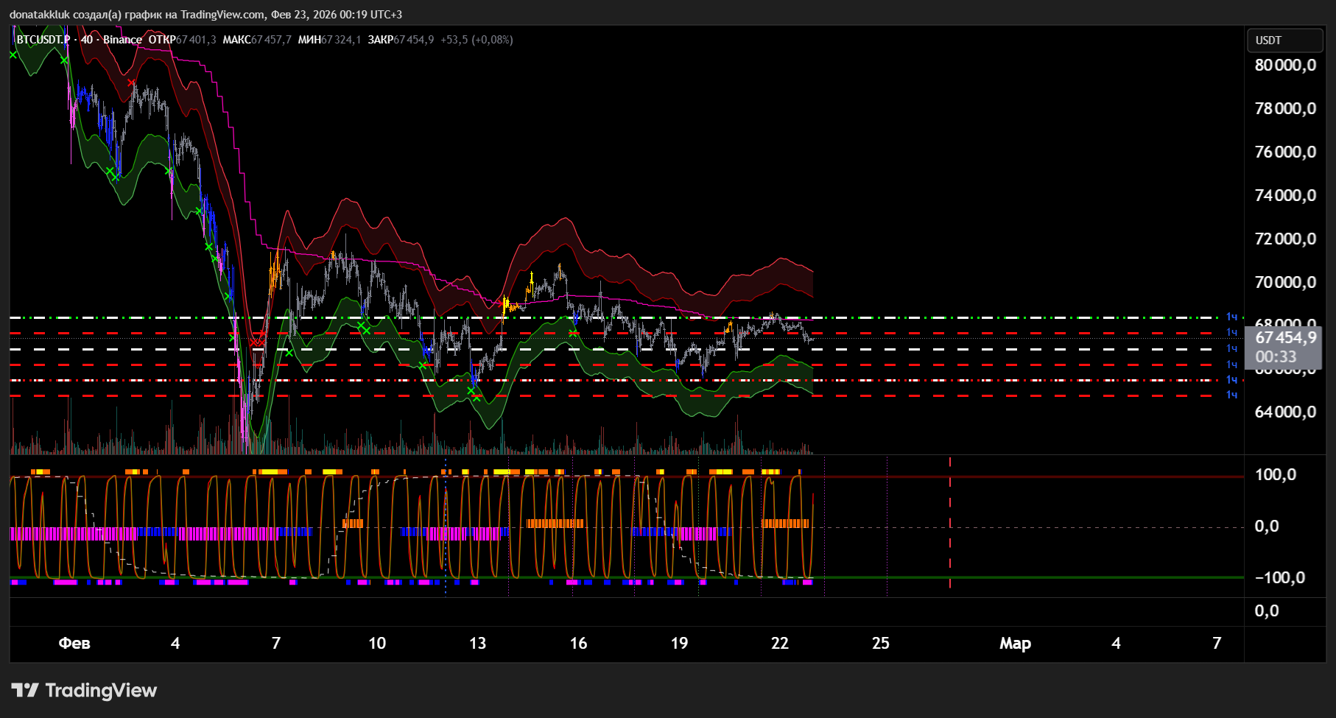The image size is (1336, 718).
Task: Click the BTCUSDT.P symbol title
Action: coord(43,40)
